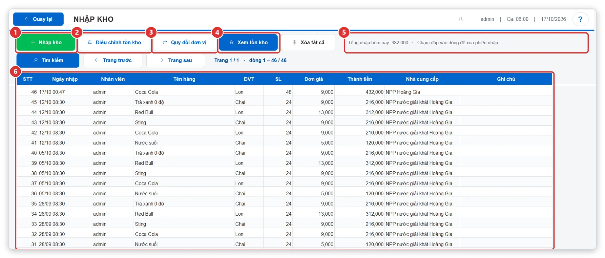Open Điều chỉnh tồn kho

click(x=114, y=43)
